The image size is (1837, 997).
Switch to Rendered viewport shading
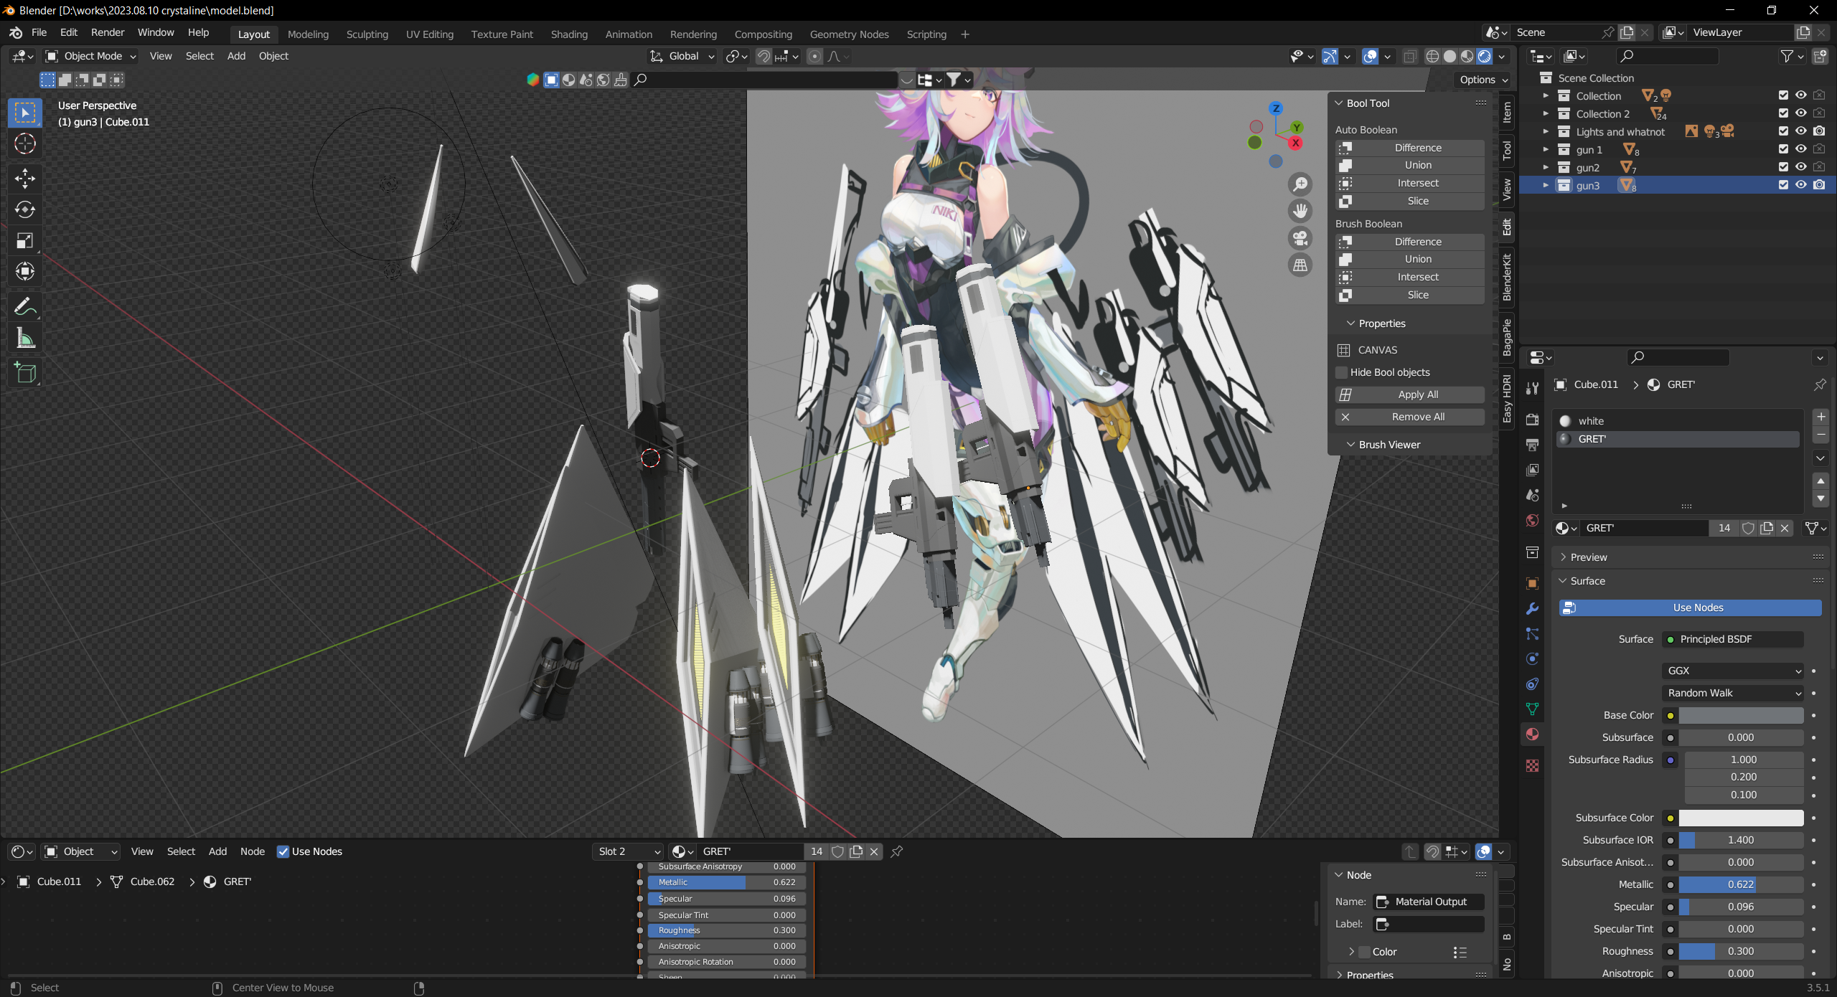1485,56
